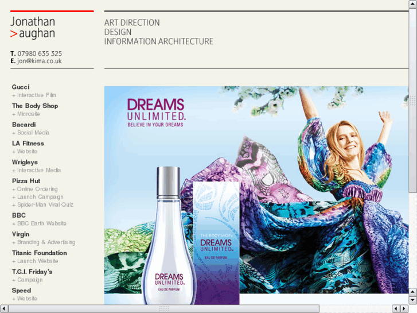Open BBC Earth Website project

[x=39, y=223]
